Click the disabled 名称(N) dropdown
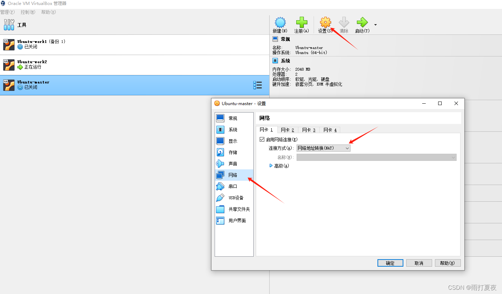 pos(376,157)
